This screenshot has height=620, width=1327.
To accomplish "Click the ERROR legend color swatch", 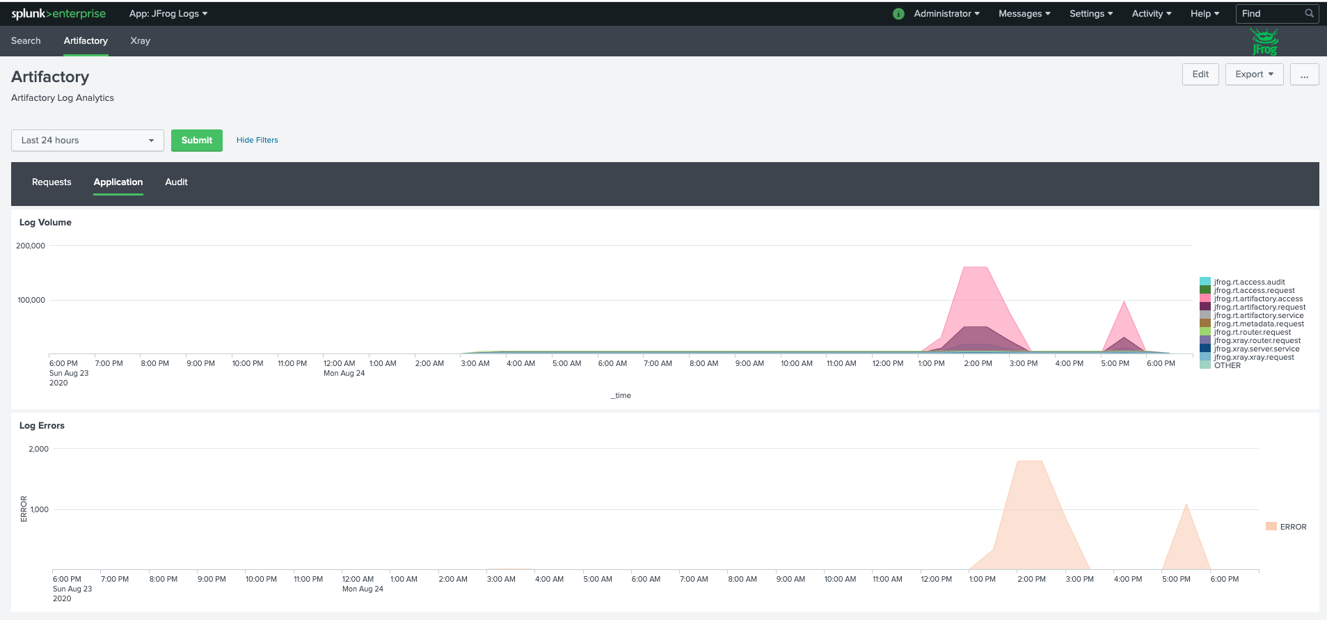I will [x=1271, y=527].
